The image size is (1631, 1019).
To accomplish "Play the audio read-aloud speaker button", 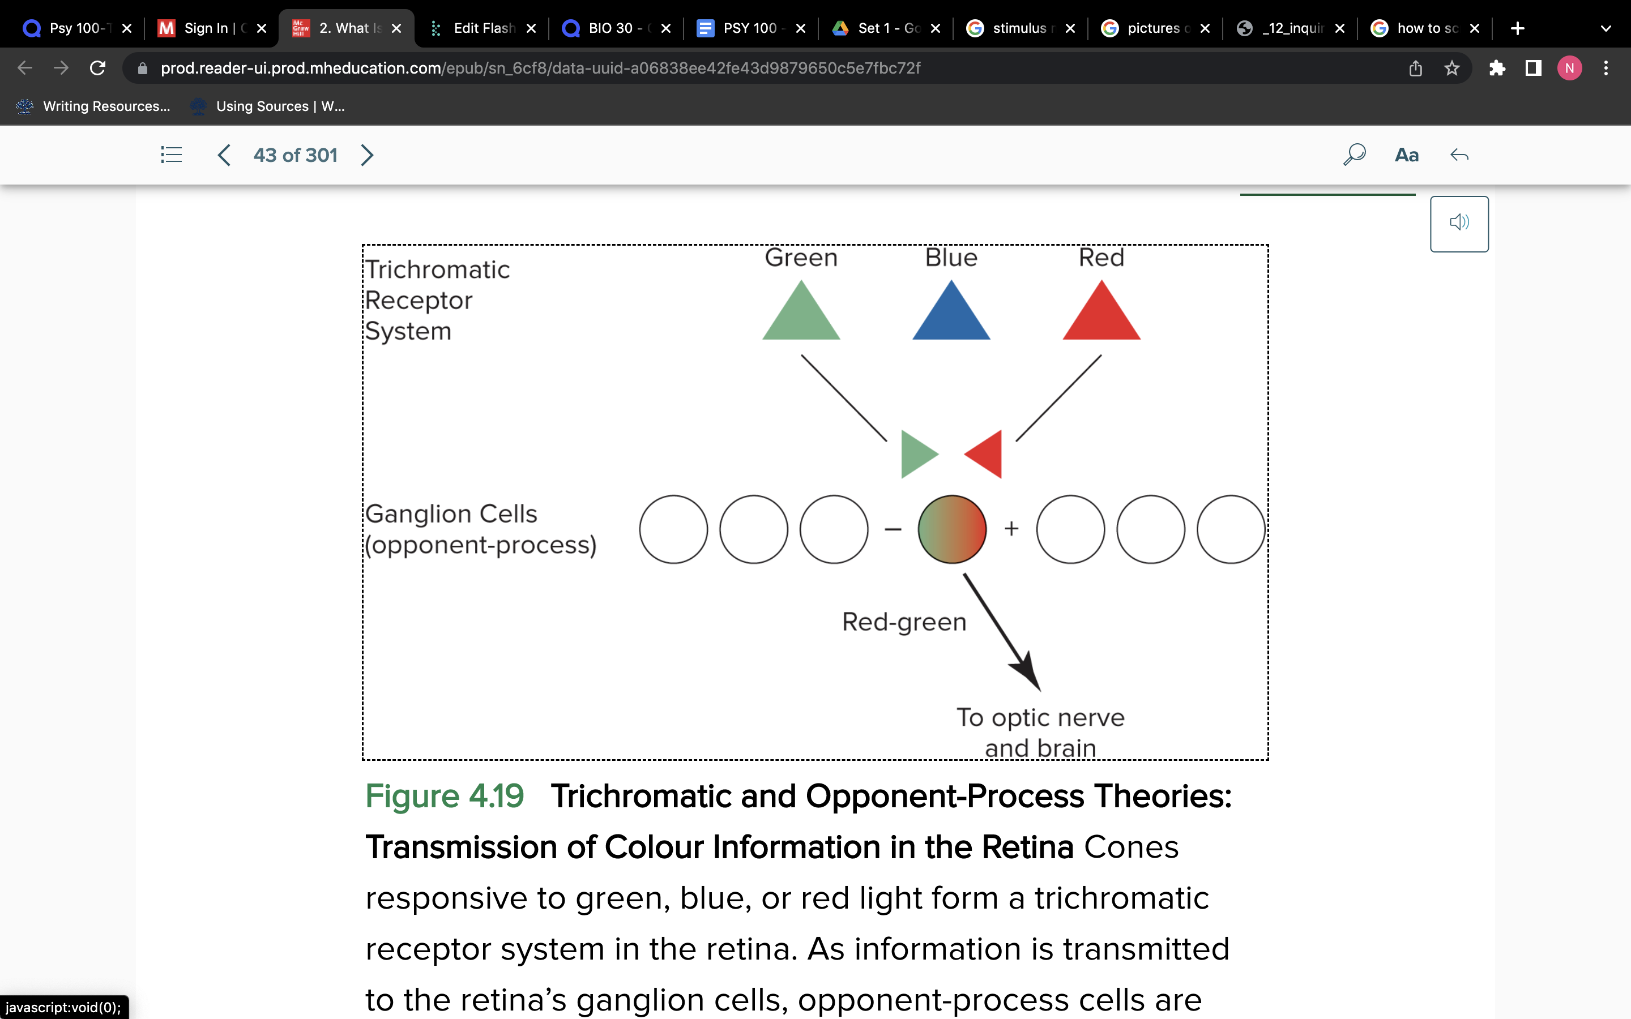I will tap(1459, 224).
